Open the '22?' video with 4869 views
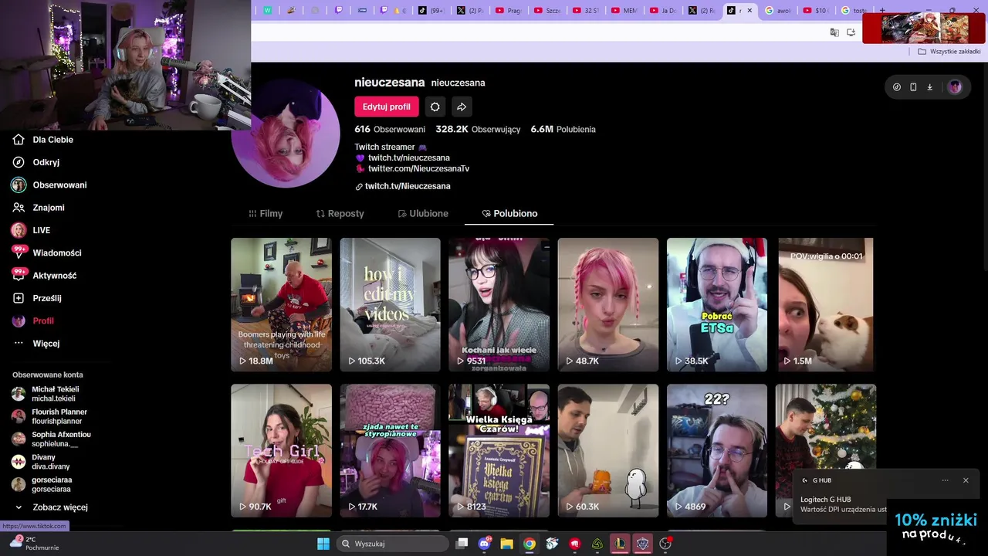Image resolution: width=988 pixels, height=556 pixels. coord(717,451)
